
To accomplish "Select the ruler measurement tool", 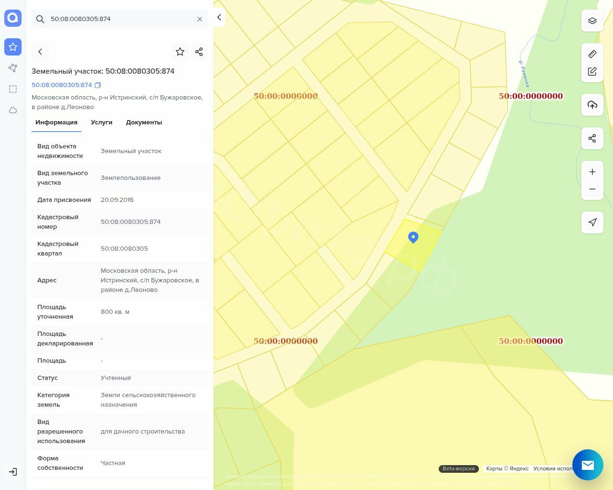I will [x=592, y=54].
